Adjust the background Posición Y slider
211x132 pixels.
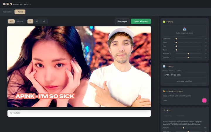(188, 57)
